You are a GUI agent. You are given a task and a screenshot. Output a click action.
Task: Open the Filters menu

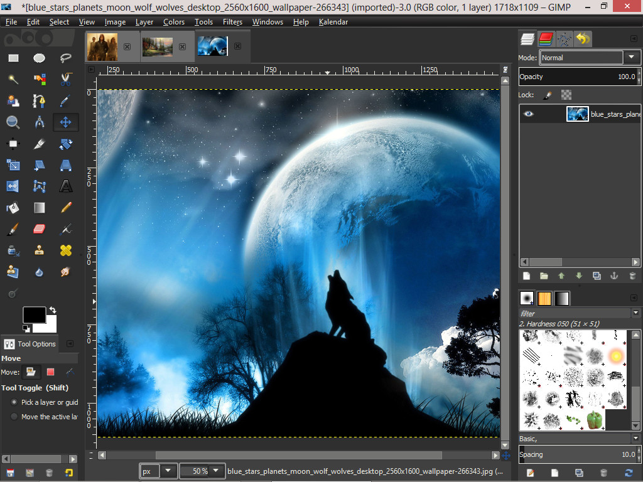tap(232, 22)
